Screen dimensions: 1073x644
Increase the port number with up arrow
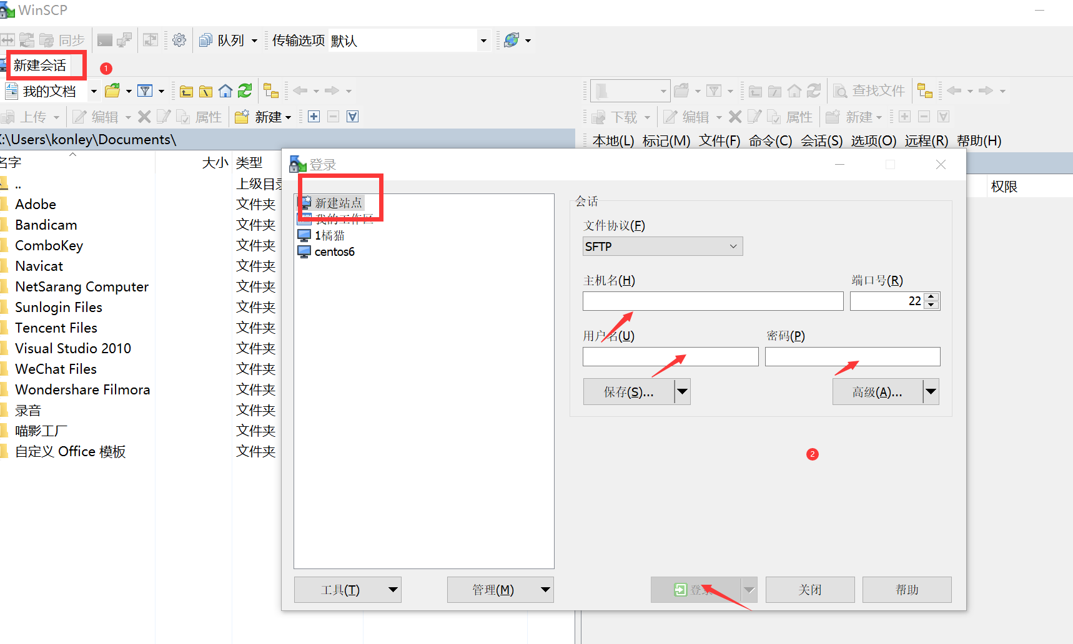(932, 296)
